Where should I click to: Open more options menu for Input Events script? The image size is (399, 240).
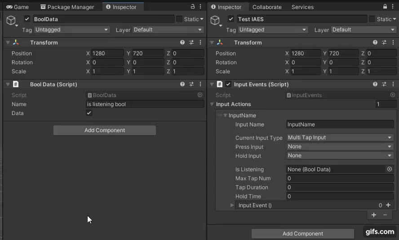(x=394, y=84)
